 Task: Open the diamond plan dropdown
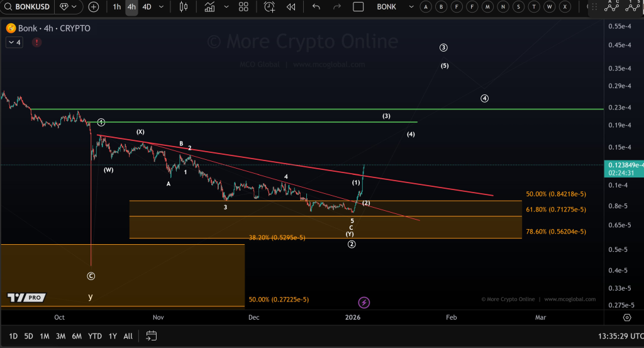(68, 6)
